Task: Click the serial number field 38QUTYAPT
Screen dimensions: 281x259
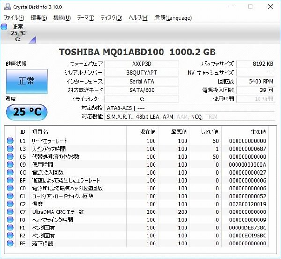Action: click(142, 73)
